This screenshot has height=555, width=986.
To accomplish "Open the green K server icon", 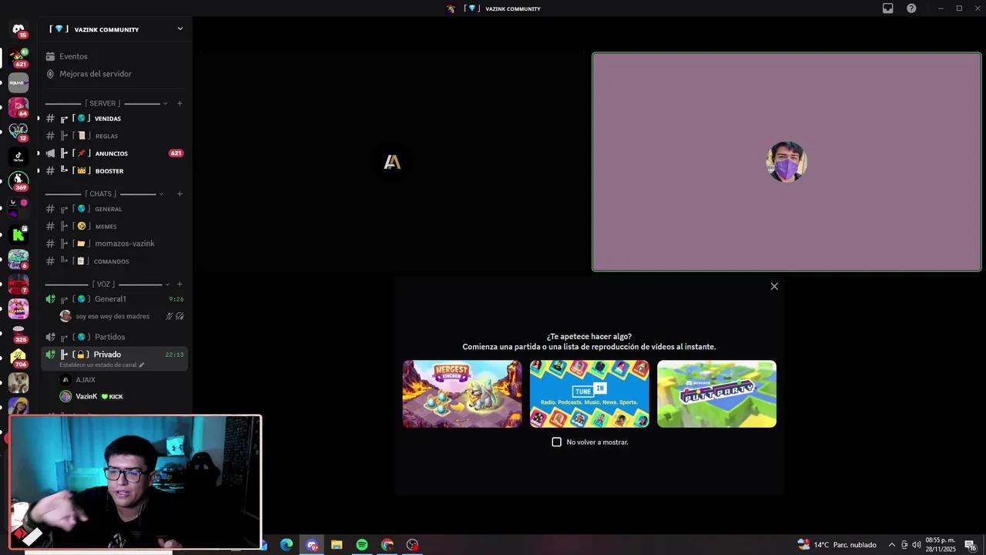I will pos(18,234).
